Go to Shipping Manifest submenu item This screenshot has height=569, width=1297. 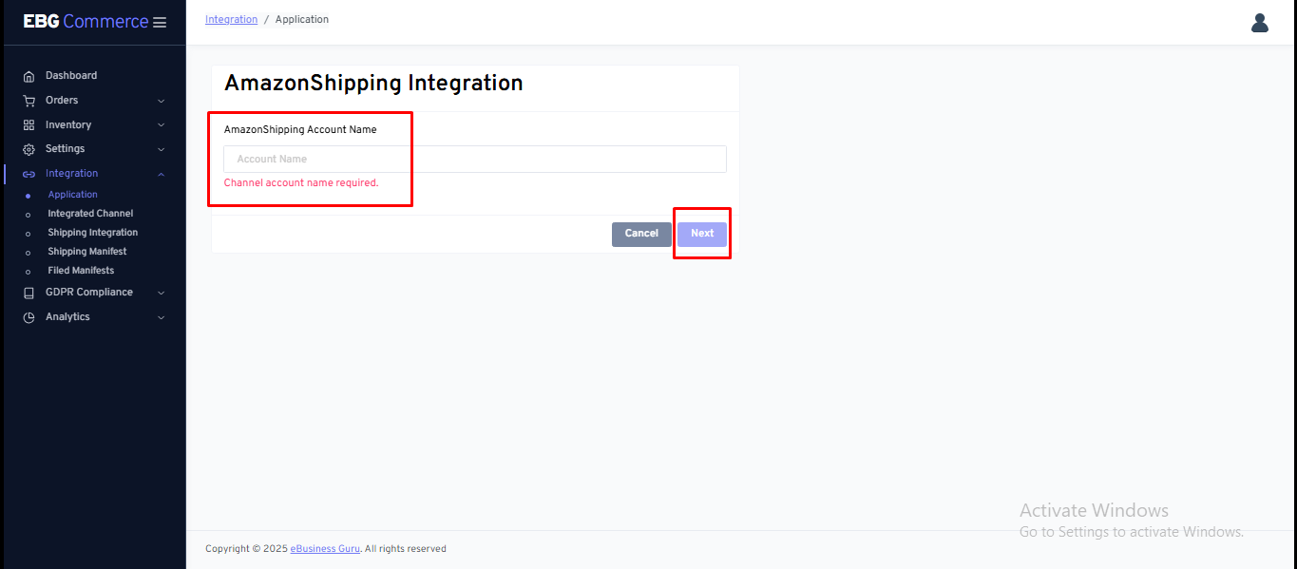pyautogui.click(x=87, y=252)
